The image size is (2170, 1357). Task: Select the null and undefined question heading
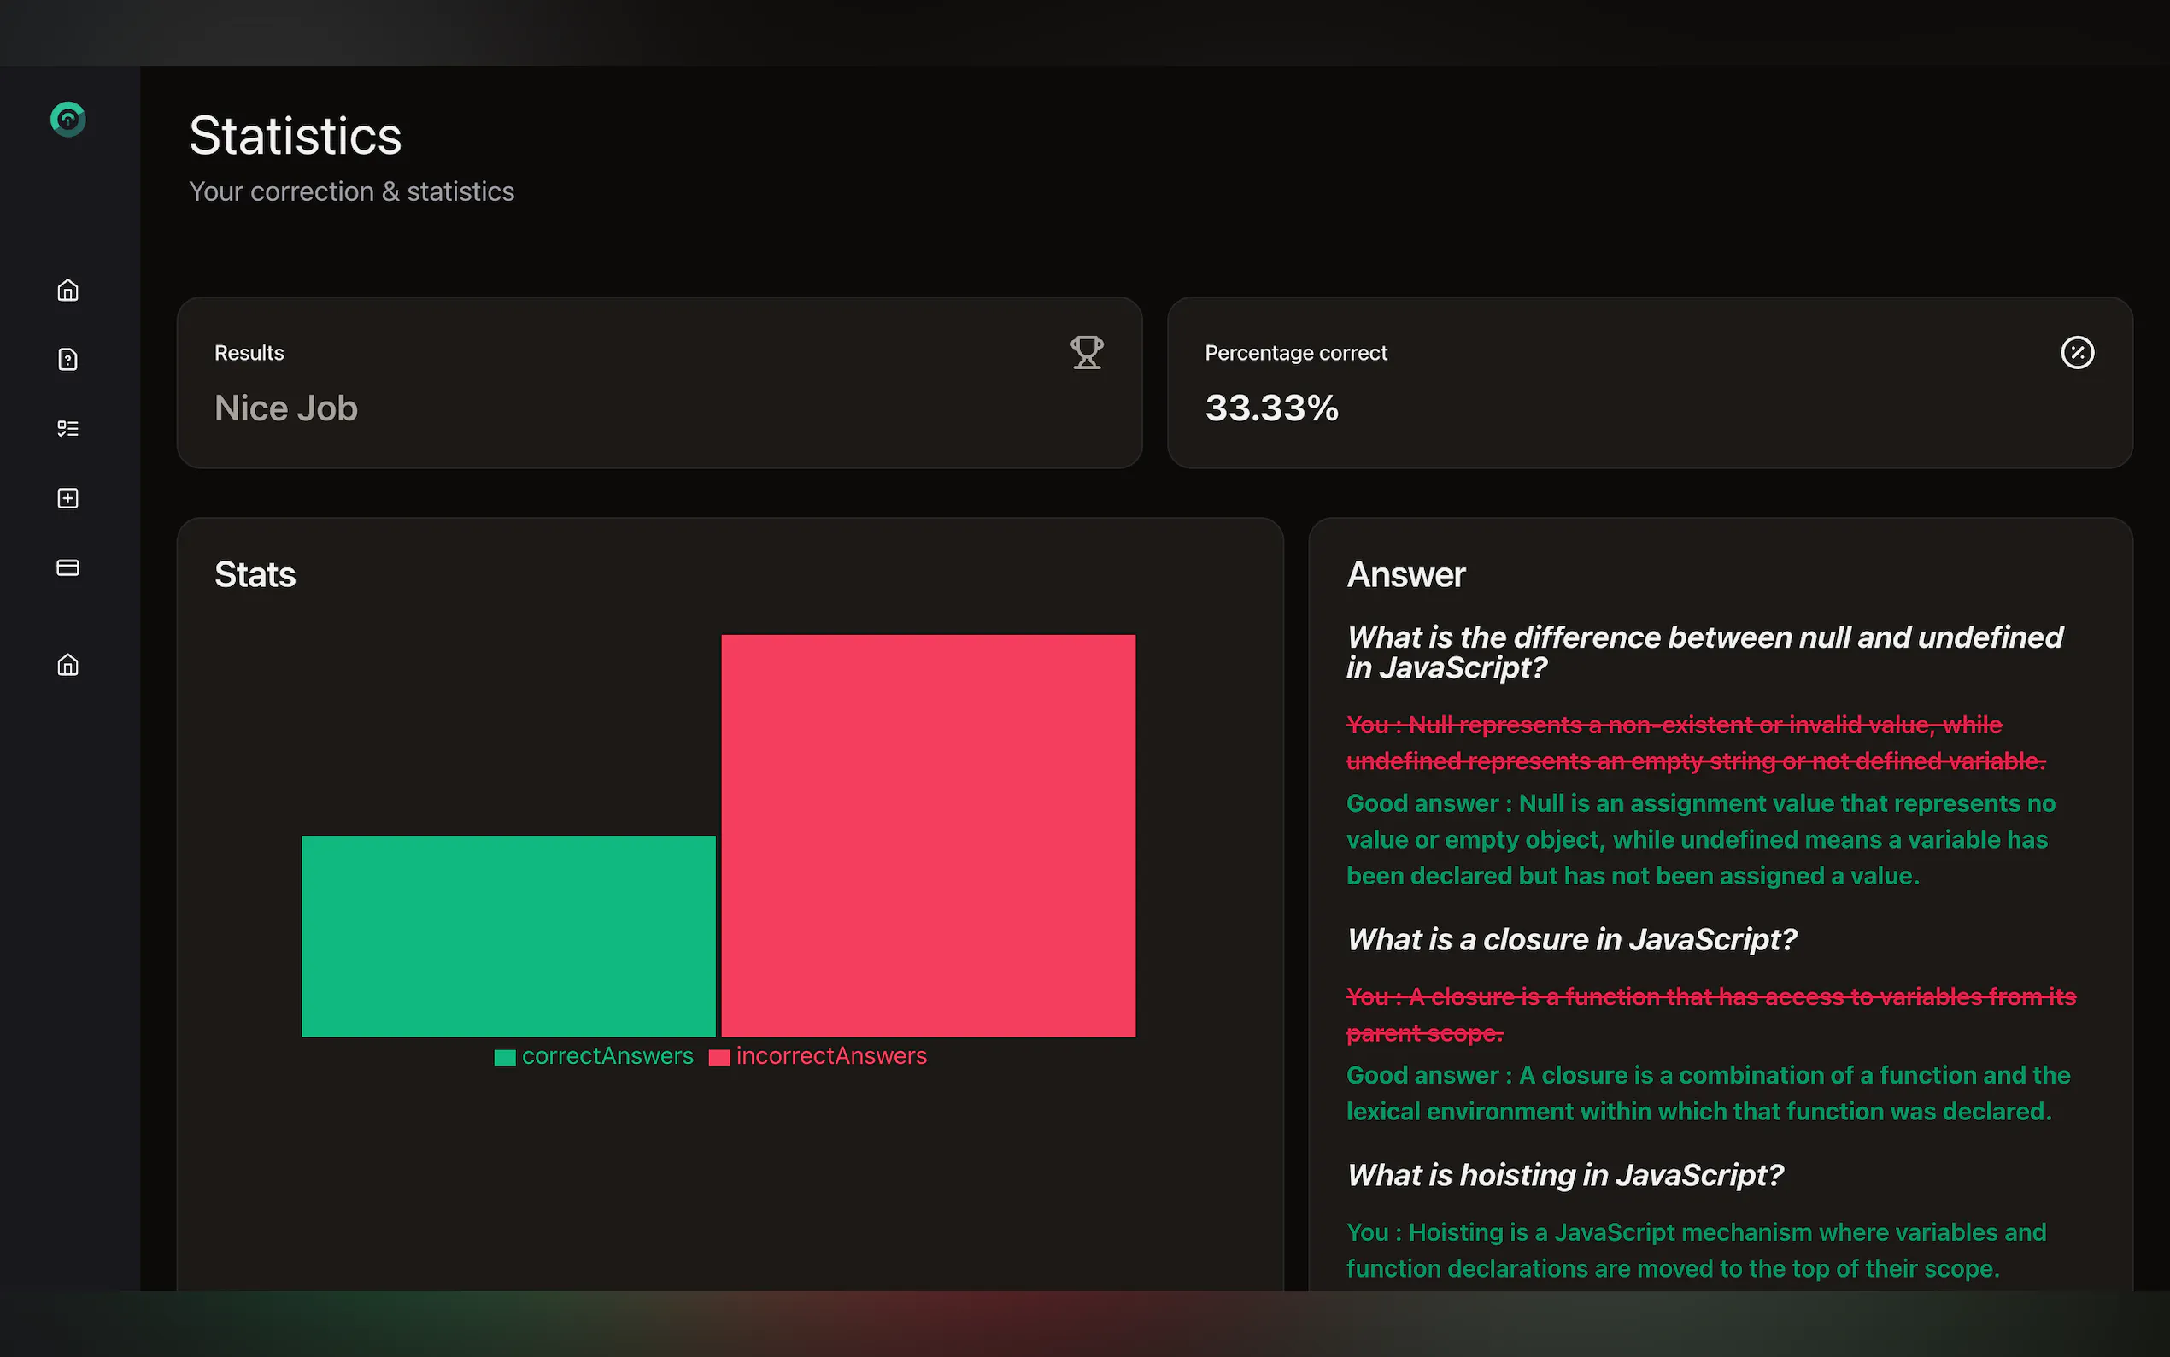coord(1704,651)
